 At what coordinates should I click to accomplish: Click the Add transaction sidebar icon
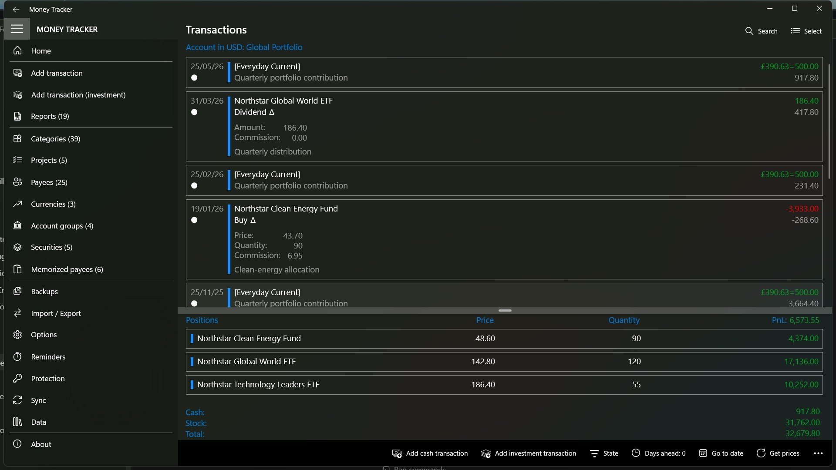(17, 73)
